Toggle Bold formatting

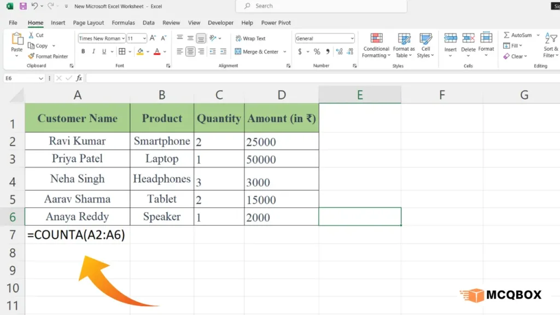point(83,51)
